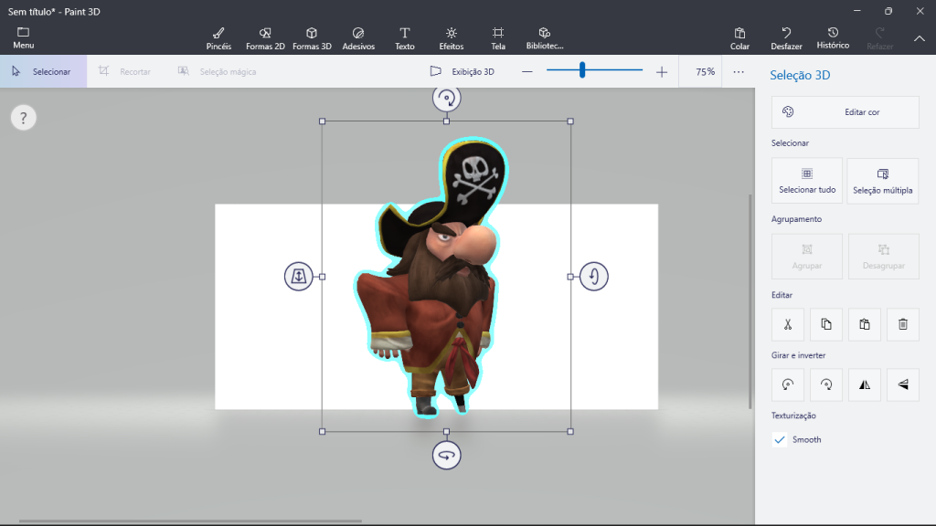936x526 pixels.
Task: Switch to the Tela tab
Action: coord(497,38)
